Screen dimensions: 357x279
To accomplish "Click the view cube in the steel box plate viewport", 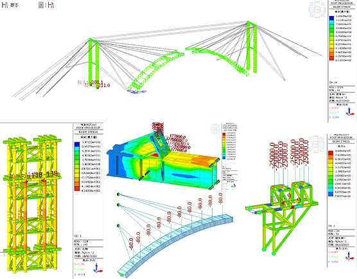I will pos(215,129).
